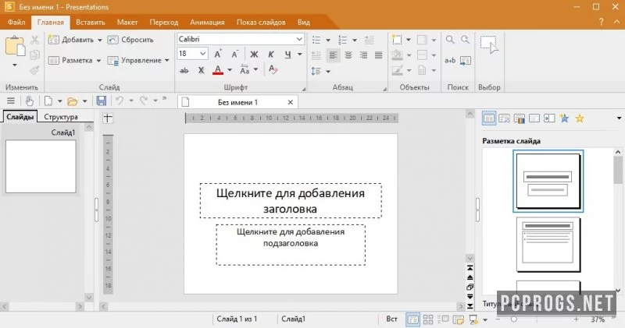This screenshot has width=625, height=328.
Task: Switch to the Показ слайдов ribbon tab
Action: [261, 23]
